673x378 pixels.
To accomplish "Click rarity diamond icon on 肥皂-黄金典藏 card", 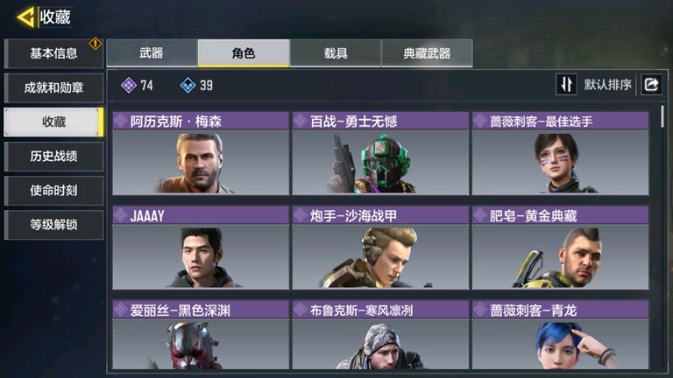I will (480, 215).
